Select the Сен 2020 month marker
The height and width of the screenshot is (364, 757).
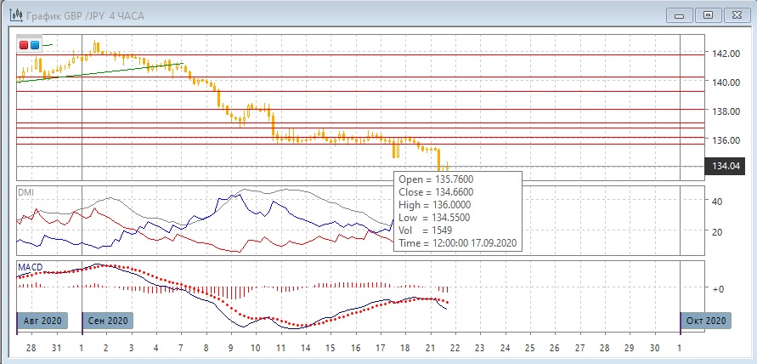[x=108, y=321]
